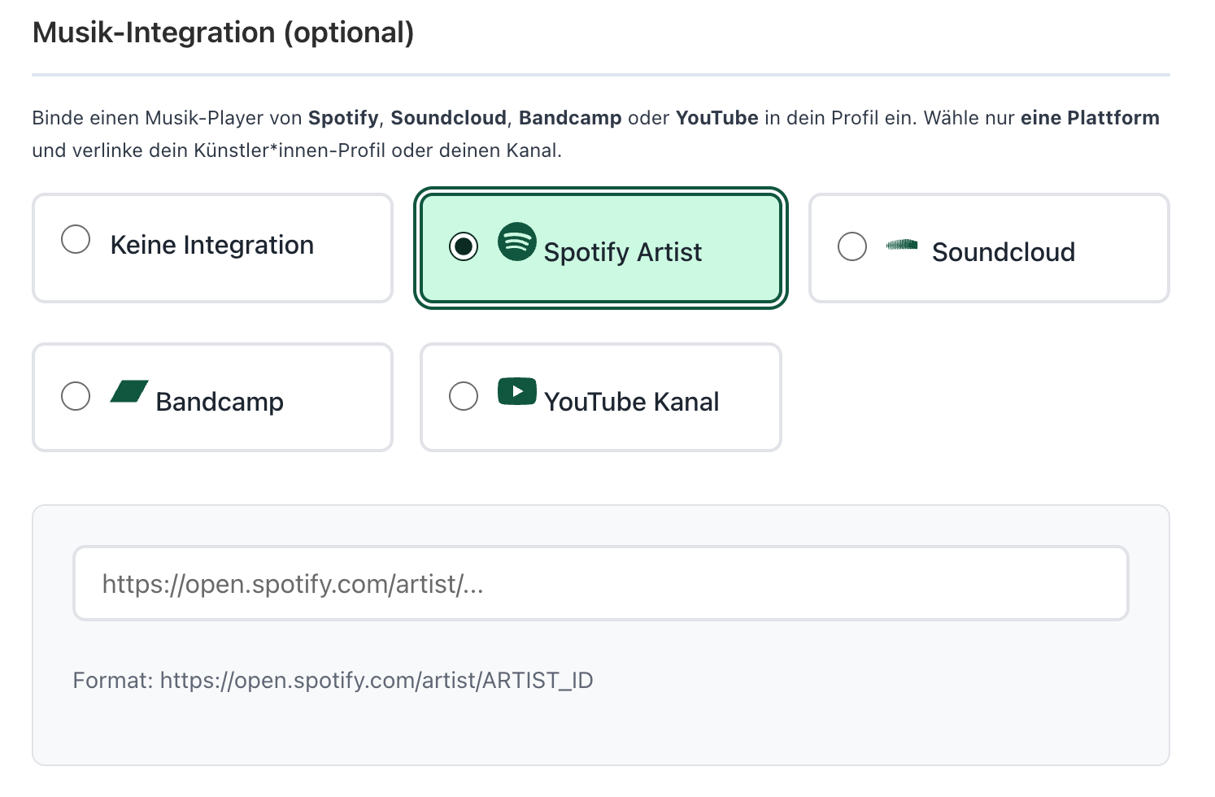
Task: Select the Soundcloud radio button
Action: point(852,246)
